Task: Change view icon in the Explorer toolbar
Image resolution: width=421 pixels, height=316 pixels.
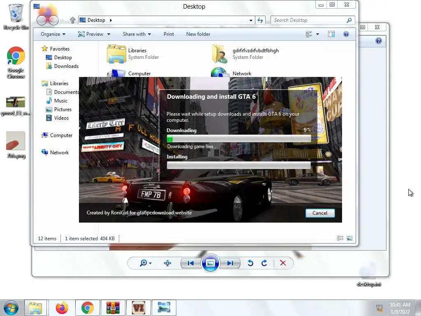Action: [x=309, y=34]
